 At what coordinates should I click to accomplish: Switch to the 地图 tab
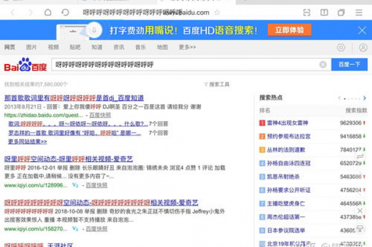[x=162, y=47]
